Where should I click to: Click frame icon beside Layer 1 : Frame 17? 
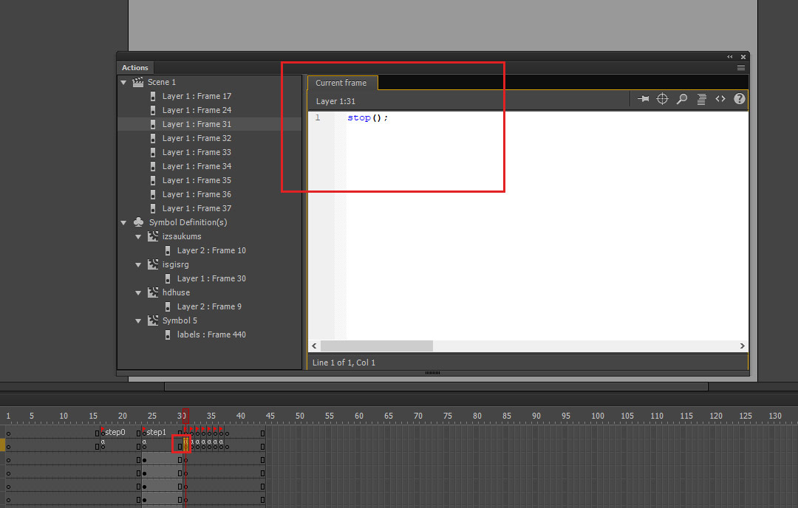pyautogui.click(x=153, y=96)
